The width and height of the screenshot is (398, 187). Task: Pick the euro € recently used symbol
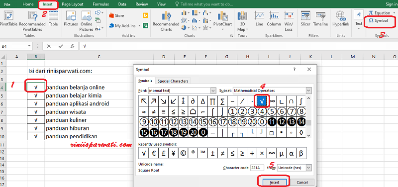point(153,153)
